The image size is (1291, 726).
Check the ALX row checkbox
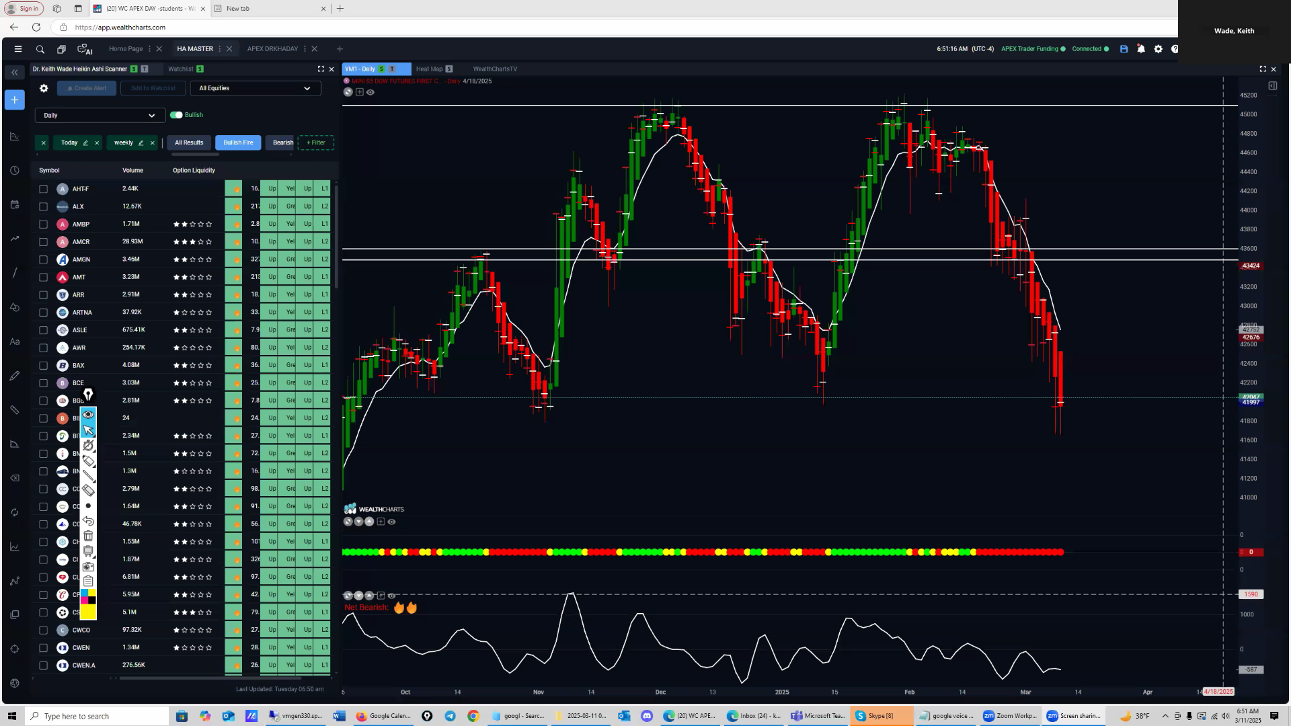tap(43, 206)
